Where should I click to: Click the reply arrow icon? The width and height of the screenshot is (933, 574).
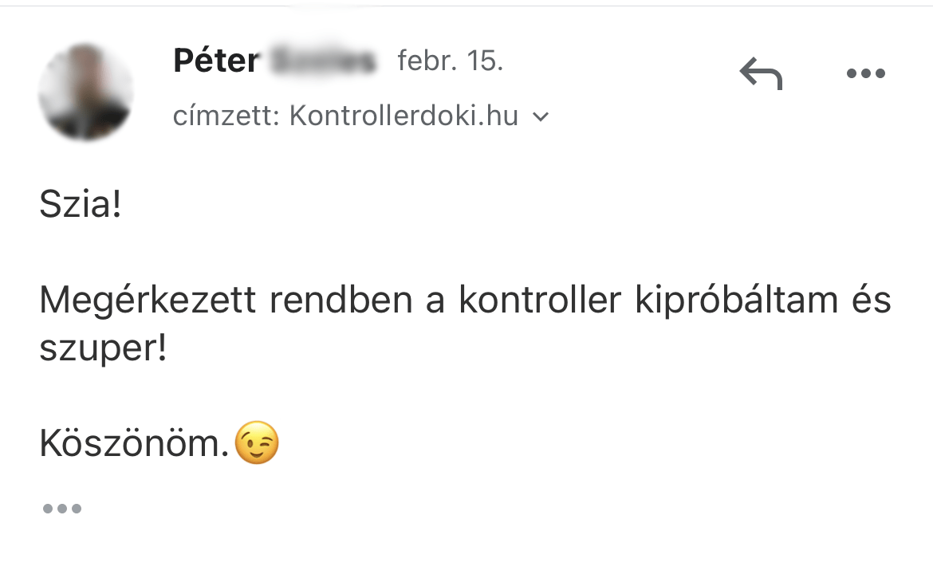(x=761, y=73)
